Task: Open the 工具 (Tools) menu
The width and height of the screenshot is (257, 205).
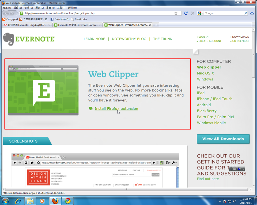Action: [61, 8]
